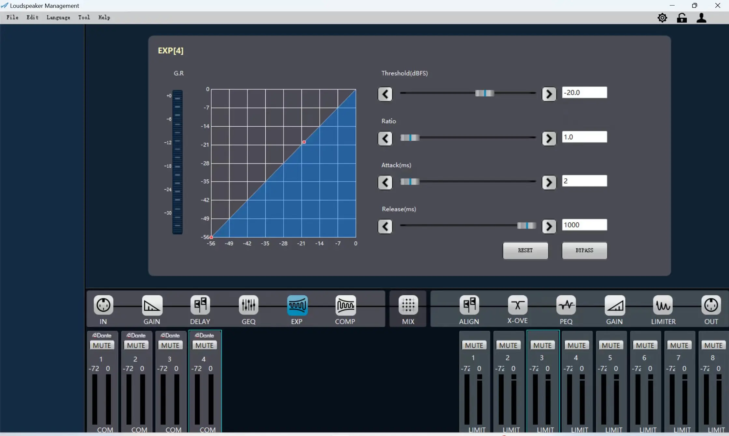Open the ALIGN module
Viewport: 729px width, 436px height.
pyautogui.click(x=469, y=305)
